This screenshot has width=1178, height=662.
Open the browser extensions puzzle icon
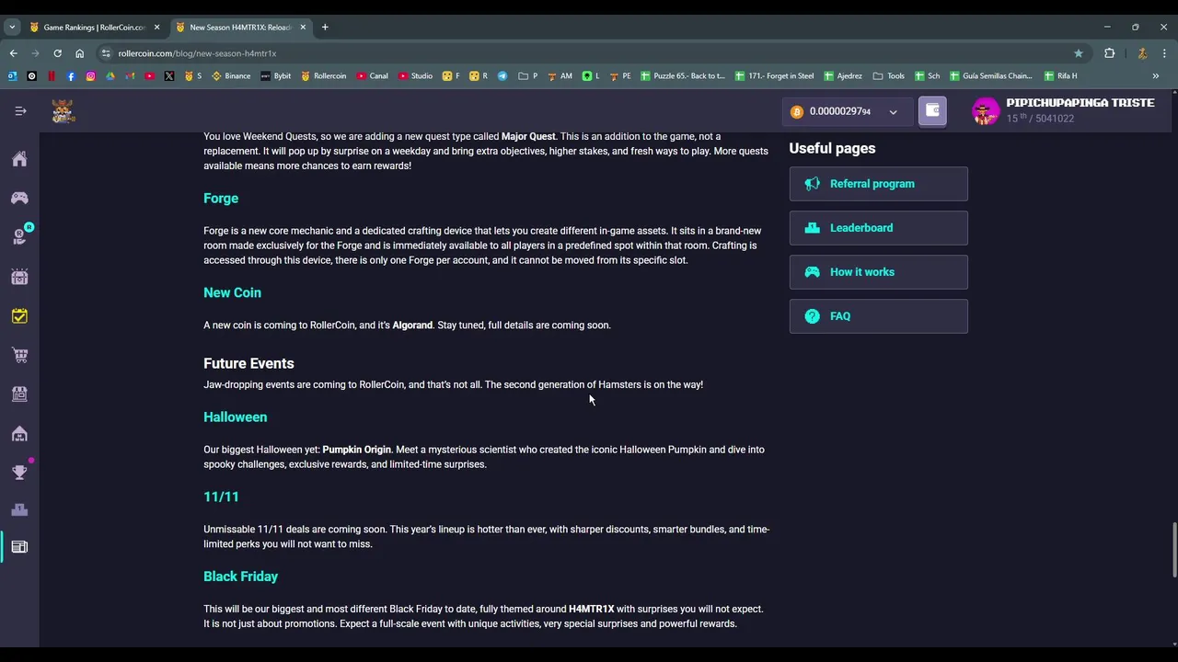click(x=1109, y=53)
